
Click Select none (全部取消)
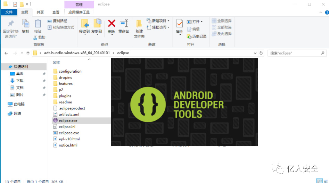pyautogui.click(x=222, y=27)
